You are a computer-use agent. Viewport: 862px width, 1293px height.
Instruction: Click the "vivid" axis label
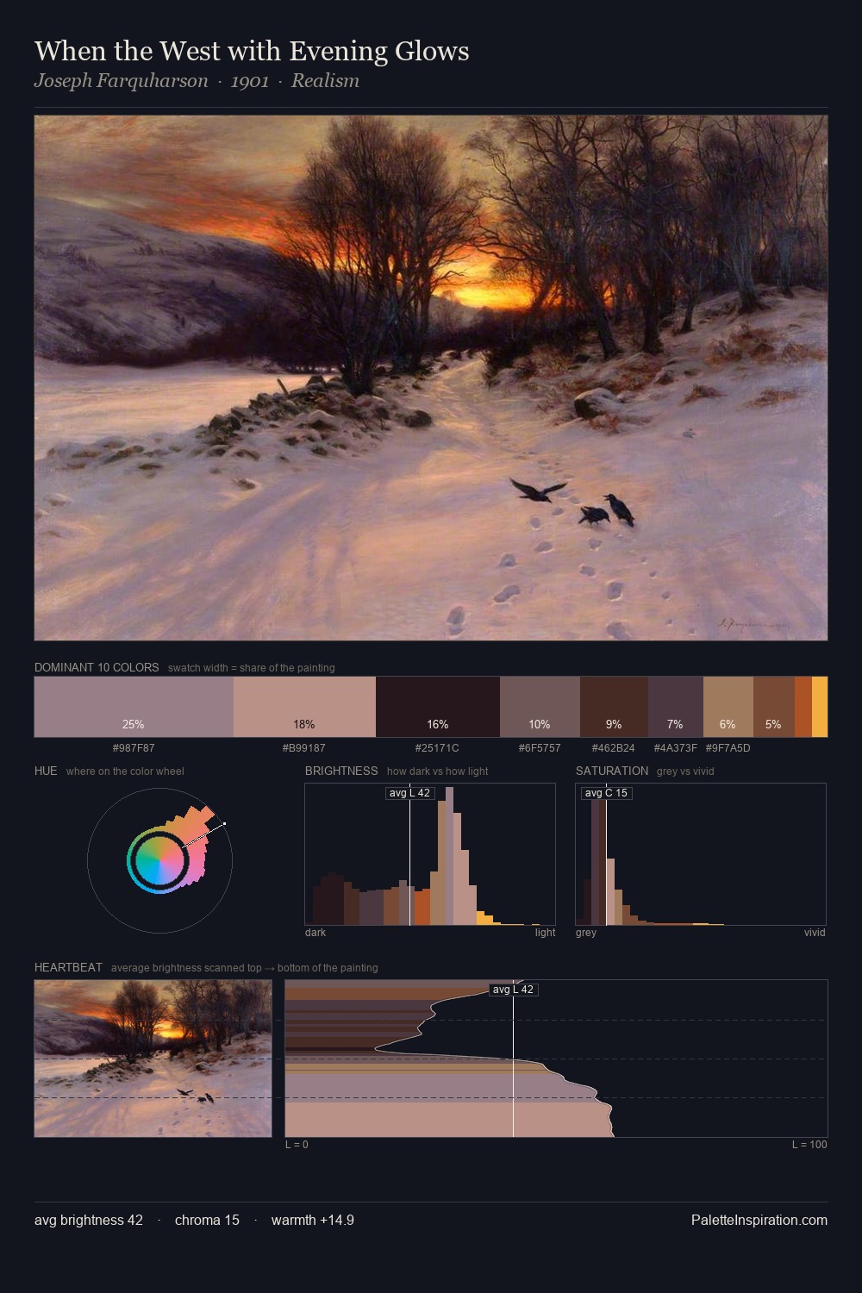pyautogui.click(x=815, y=933)
